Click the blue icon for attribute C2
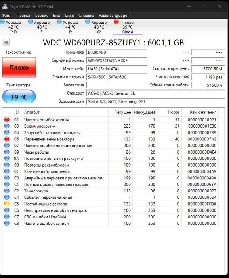The image size is (229, 278). (7, 191)
